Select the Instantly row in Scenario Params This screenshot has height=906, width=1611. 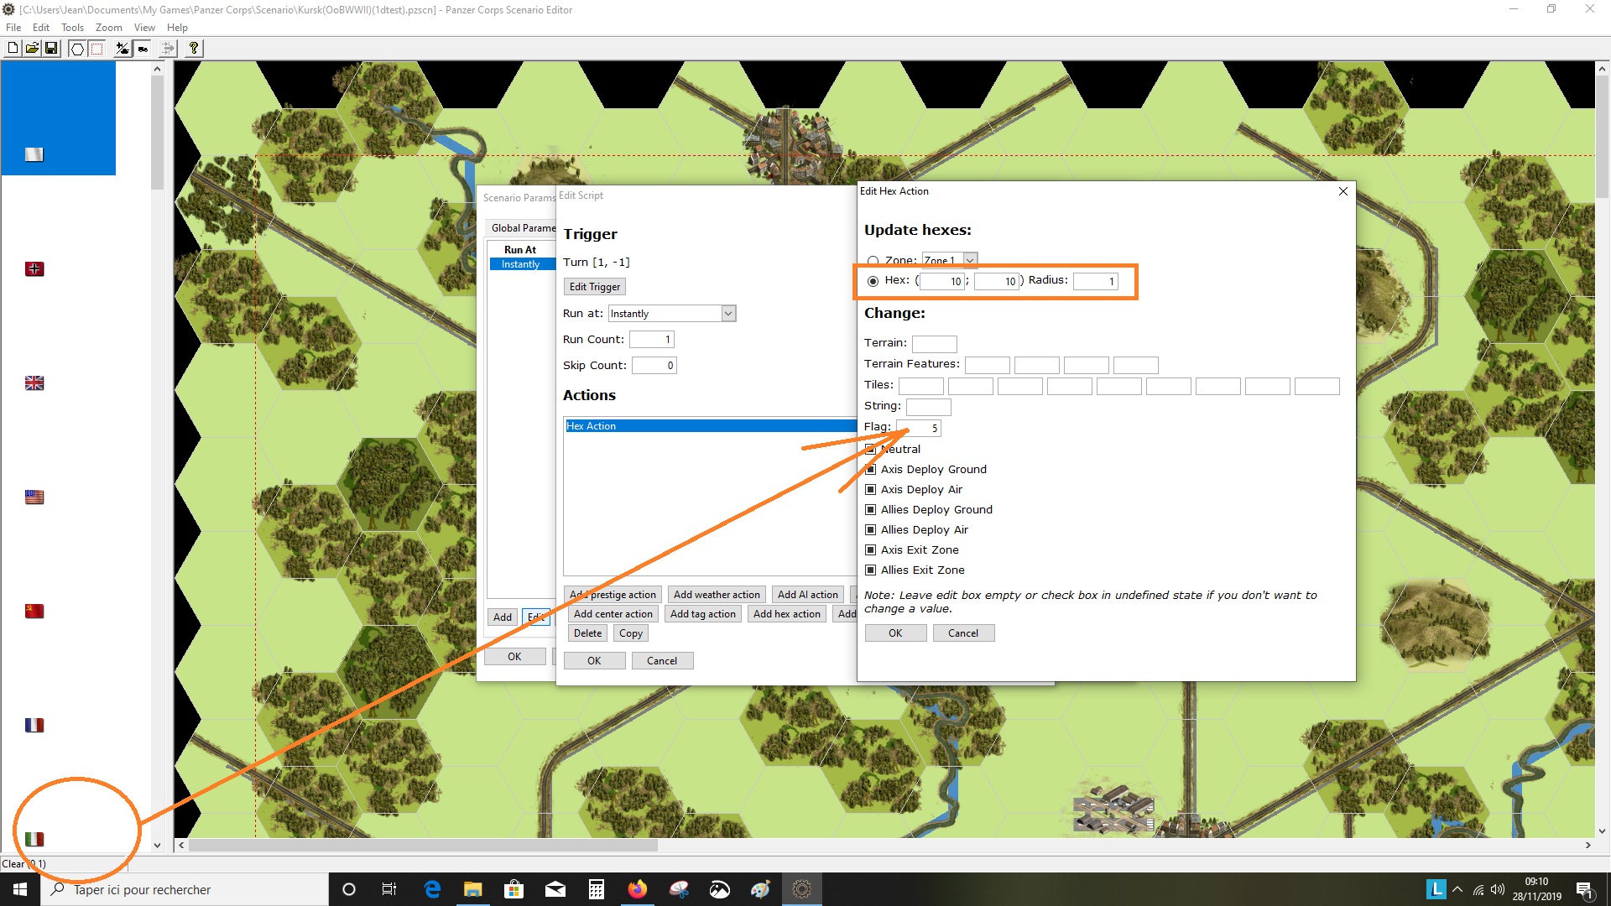[522, 264]
